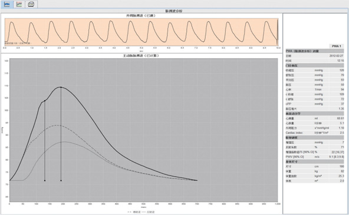The height and width of the screenshot is (215, 349).
Task: Click the pulse wave analysis title bar
Action: (174, 11)
